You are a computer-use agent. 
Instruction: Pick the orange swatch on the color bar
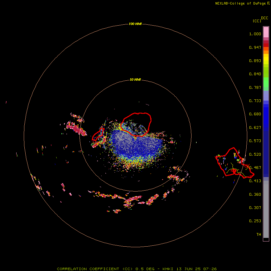[266, 52]
